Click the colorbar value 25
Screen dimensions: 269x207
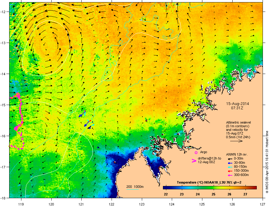coord(214,194)
